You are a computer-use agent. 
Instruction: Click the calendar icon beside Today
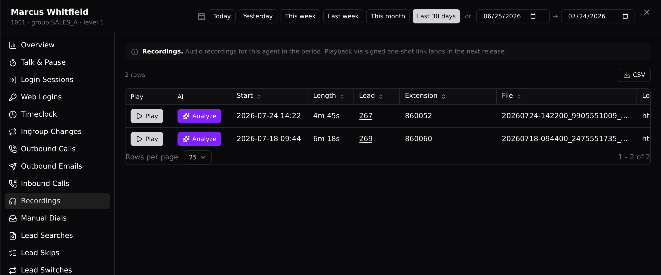point(201,16)
